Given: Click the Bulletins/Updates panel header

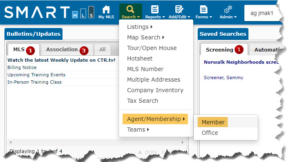Looking at the screenshot, I should point(34,34).
